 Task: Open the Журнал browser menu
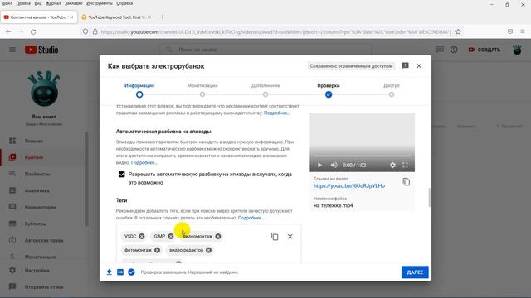(x=53, y=3)
